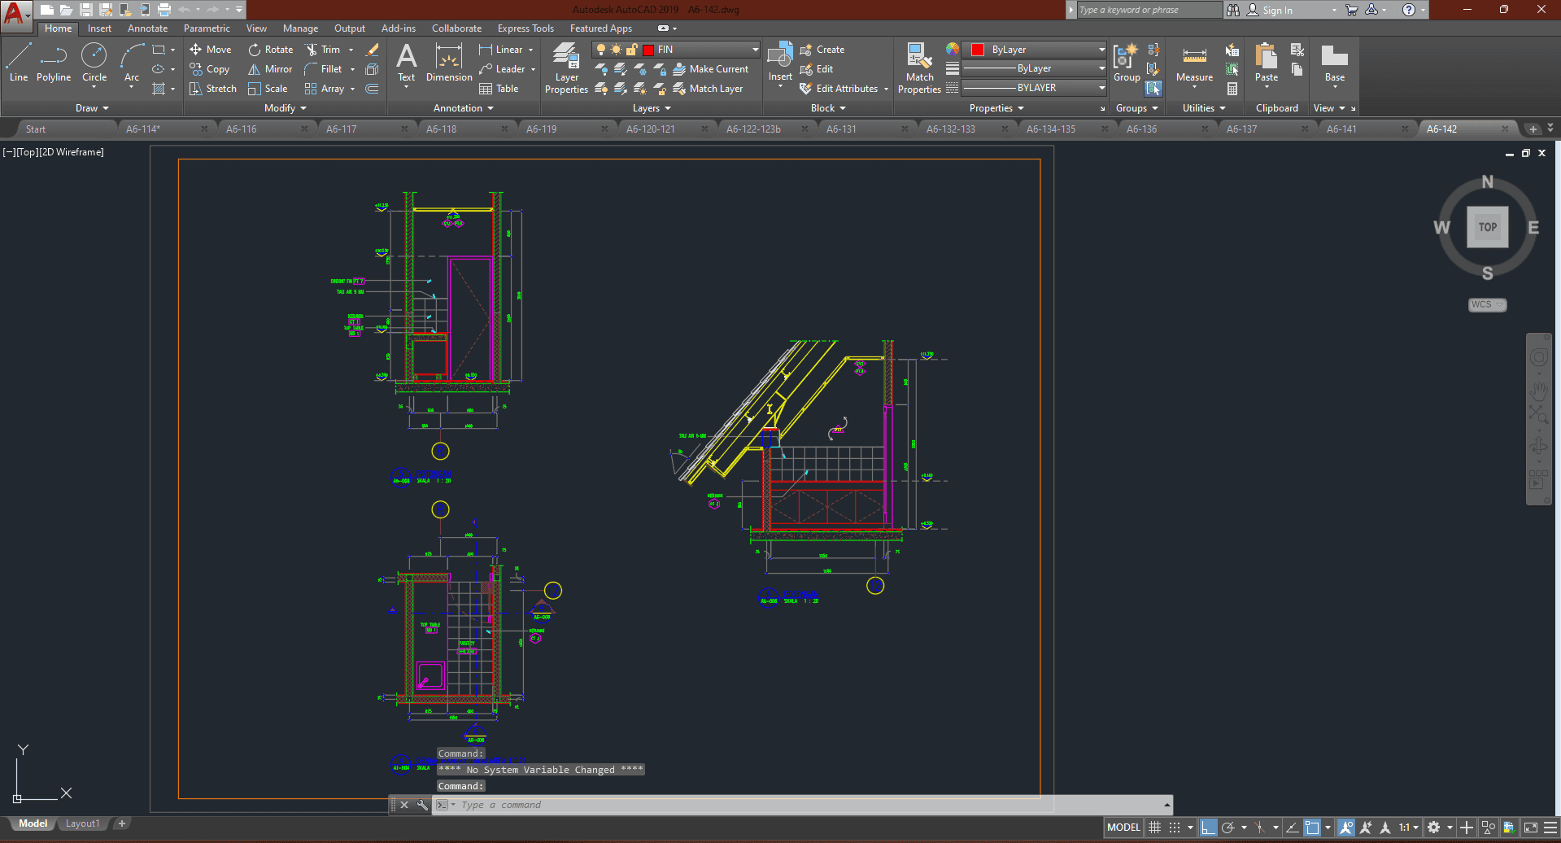This screenshot has width=1561, height=843.
Task: Choose the Polyline tool
Action: (x=54, y=63)
